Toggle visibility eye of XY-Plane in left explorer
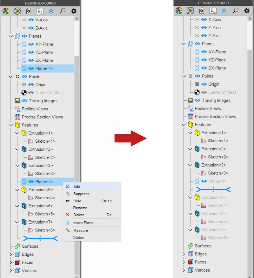 click(31, 44)
